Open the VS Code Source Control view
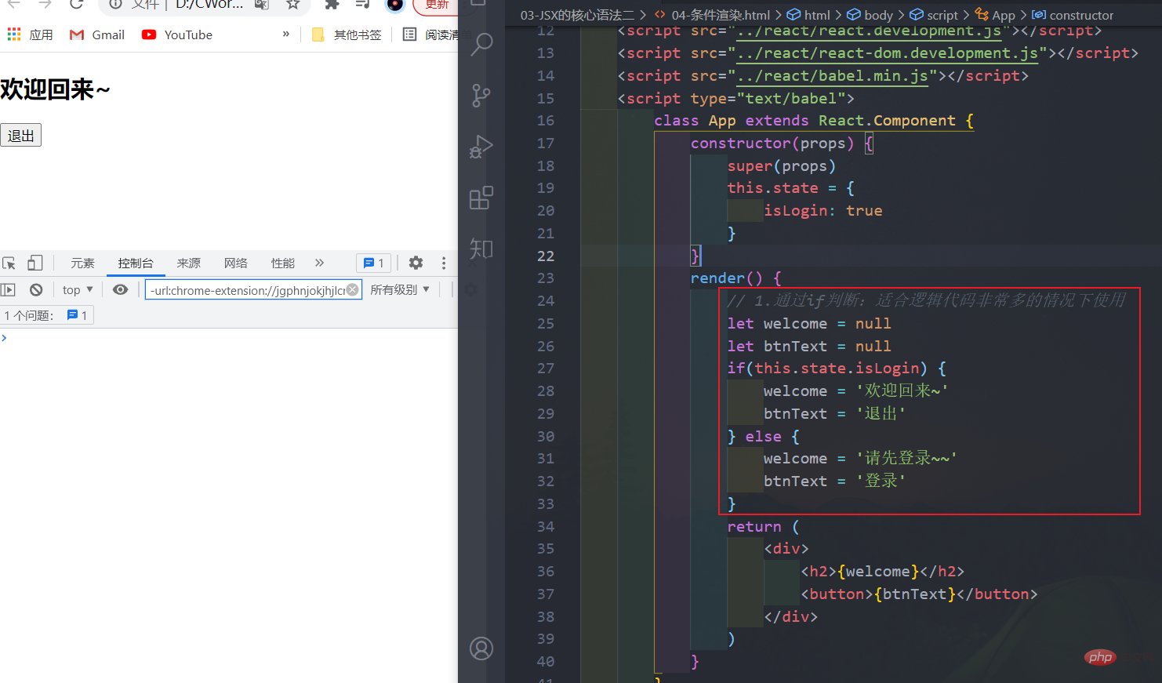This screenshot has width=1162, height=683. pos(481,96)
